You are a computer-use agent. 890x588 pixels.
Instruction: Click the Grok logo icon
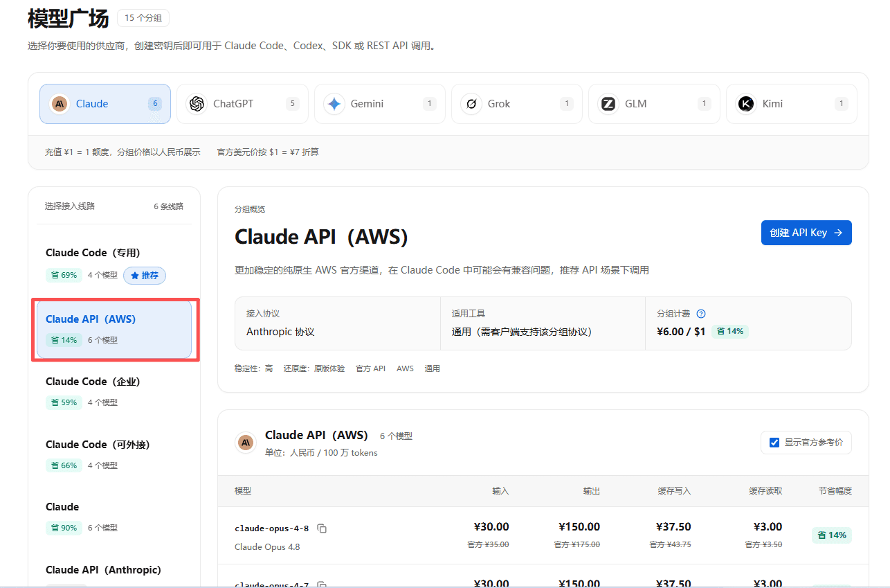pyautogui.click(x=471, y=104)
